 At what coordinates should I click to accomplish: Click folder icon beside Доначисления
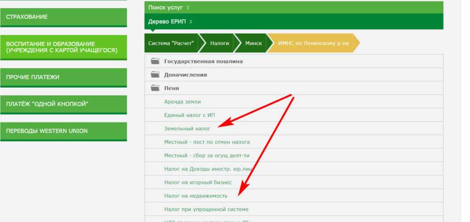[x=155, y=74]
